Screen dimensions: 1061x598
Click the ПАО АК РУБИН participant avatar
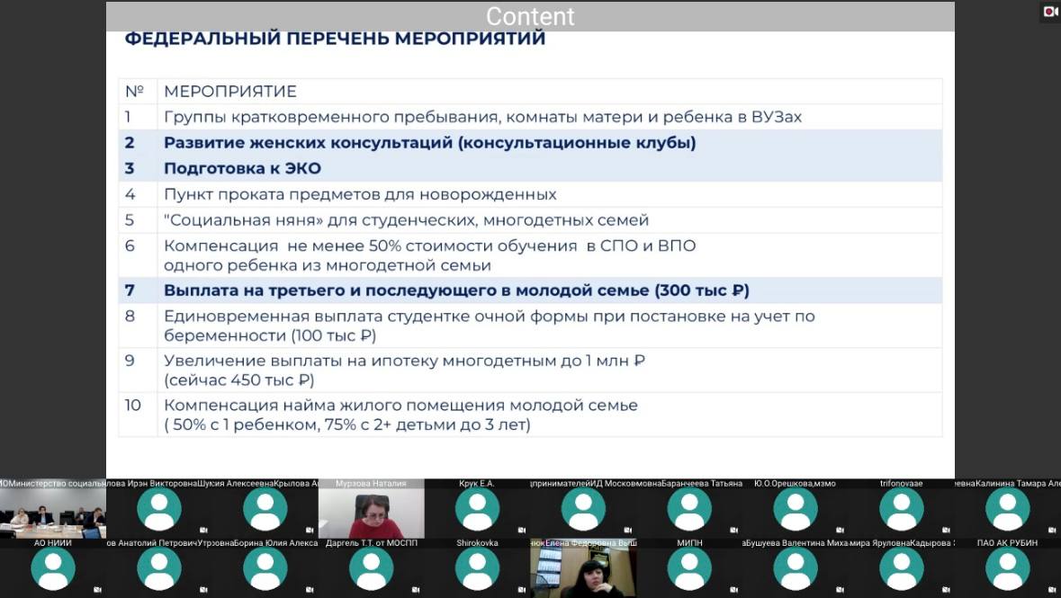[1007, 568]
